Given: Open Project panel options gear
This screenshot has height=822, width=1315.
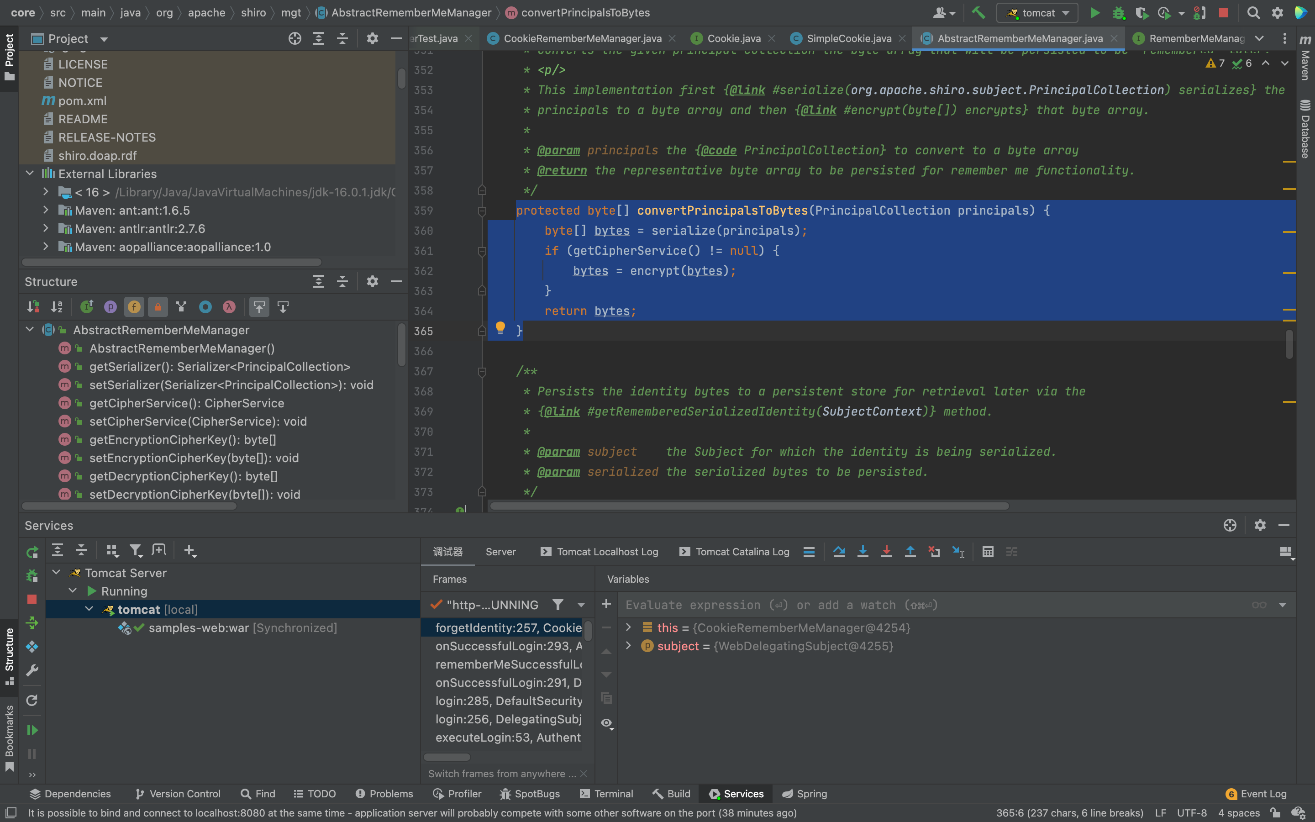Looking at the screenshot, I should point(372,39).
